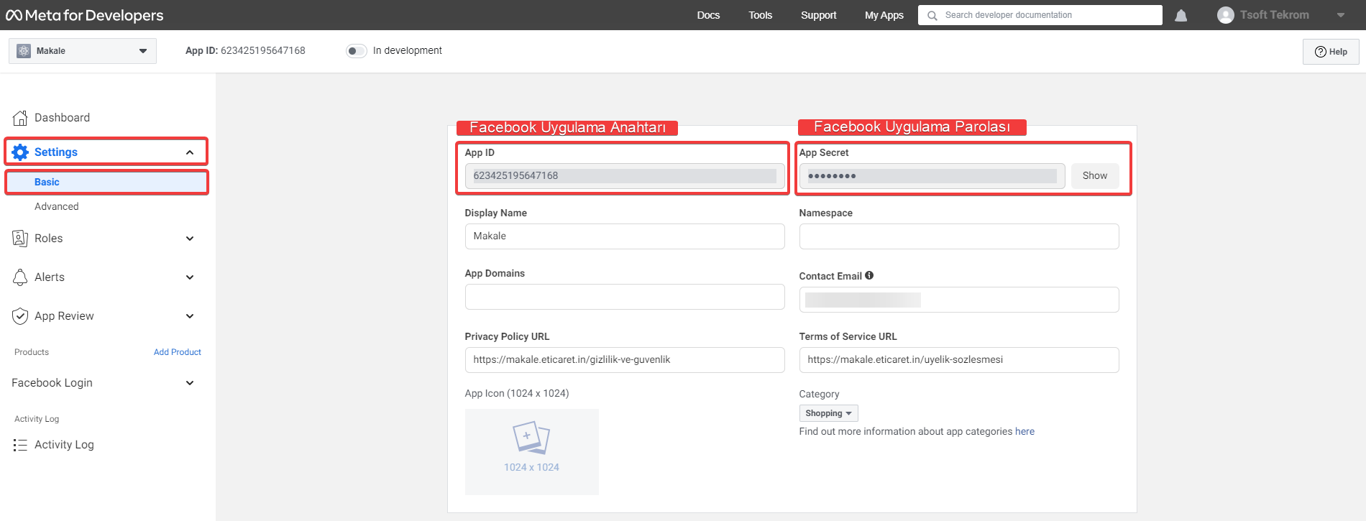Viewport: 1366px width, 521px height.
Task: Click the Terms of Service URL field
Action: (958, 360)
